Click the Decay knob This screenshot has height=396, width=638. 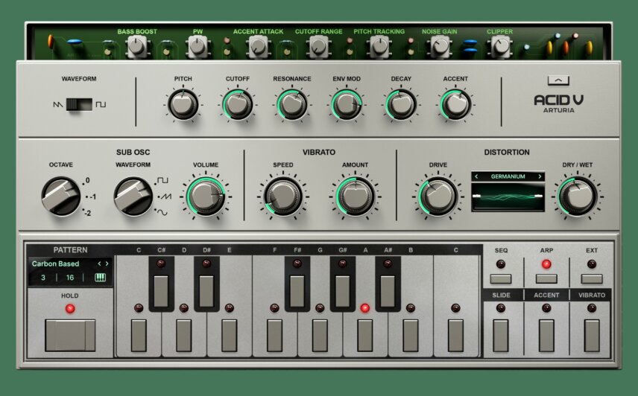point(401,105)
